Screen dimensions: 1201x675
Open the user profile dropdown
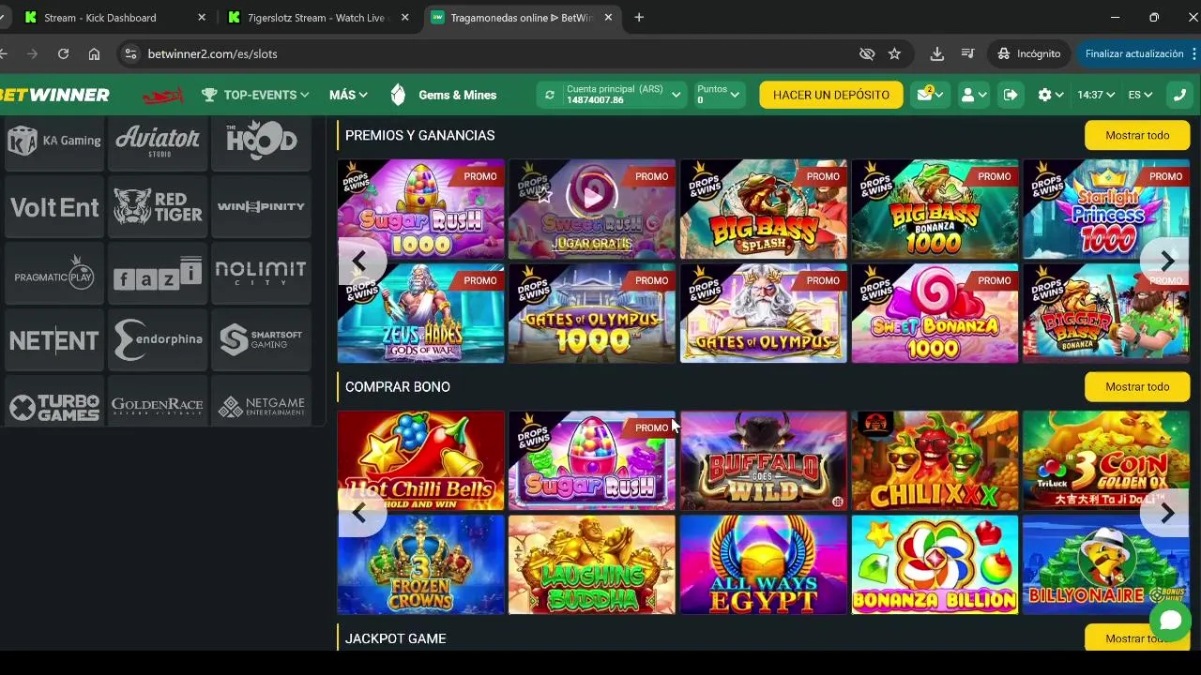pos(974,95)
